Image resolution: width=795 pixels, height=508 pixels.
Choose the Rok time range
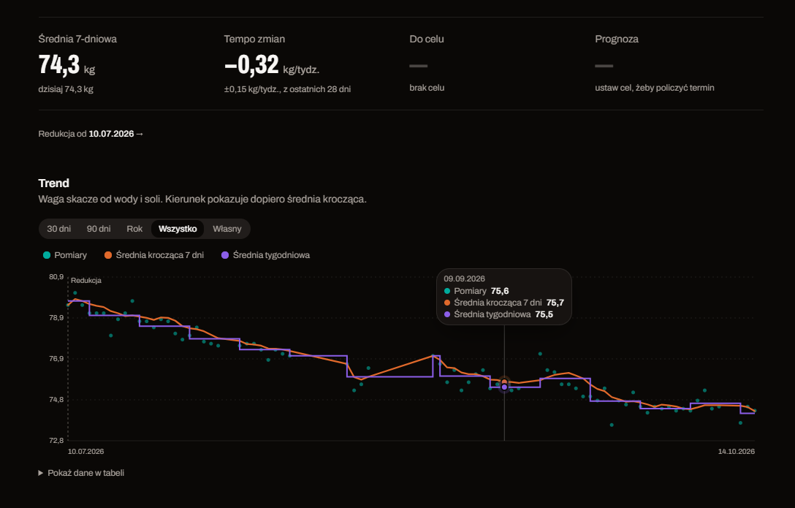134,229
